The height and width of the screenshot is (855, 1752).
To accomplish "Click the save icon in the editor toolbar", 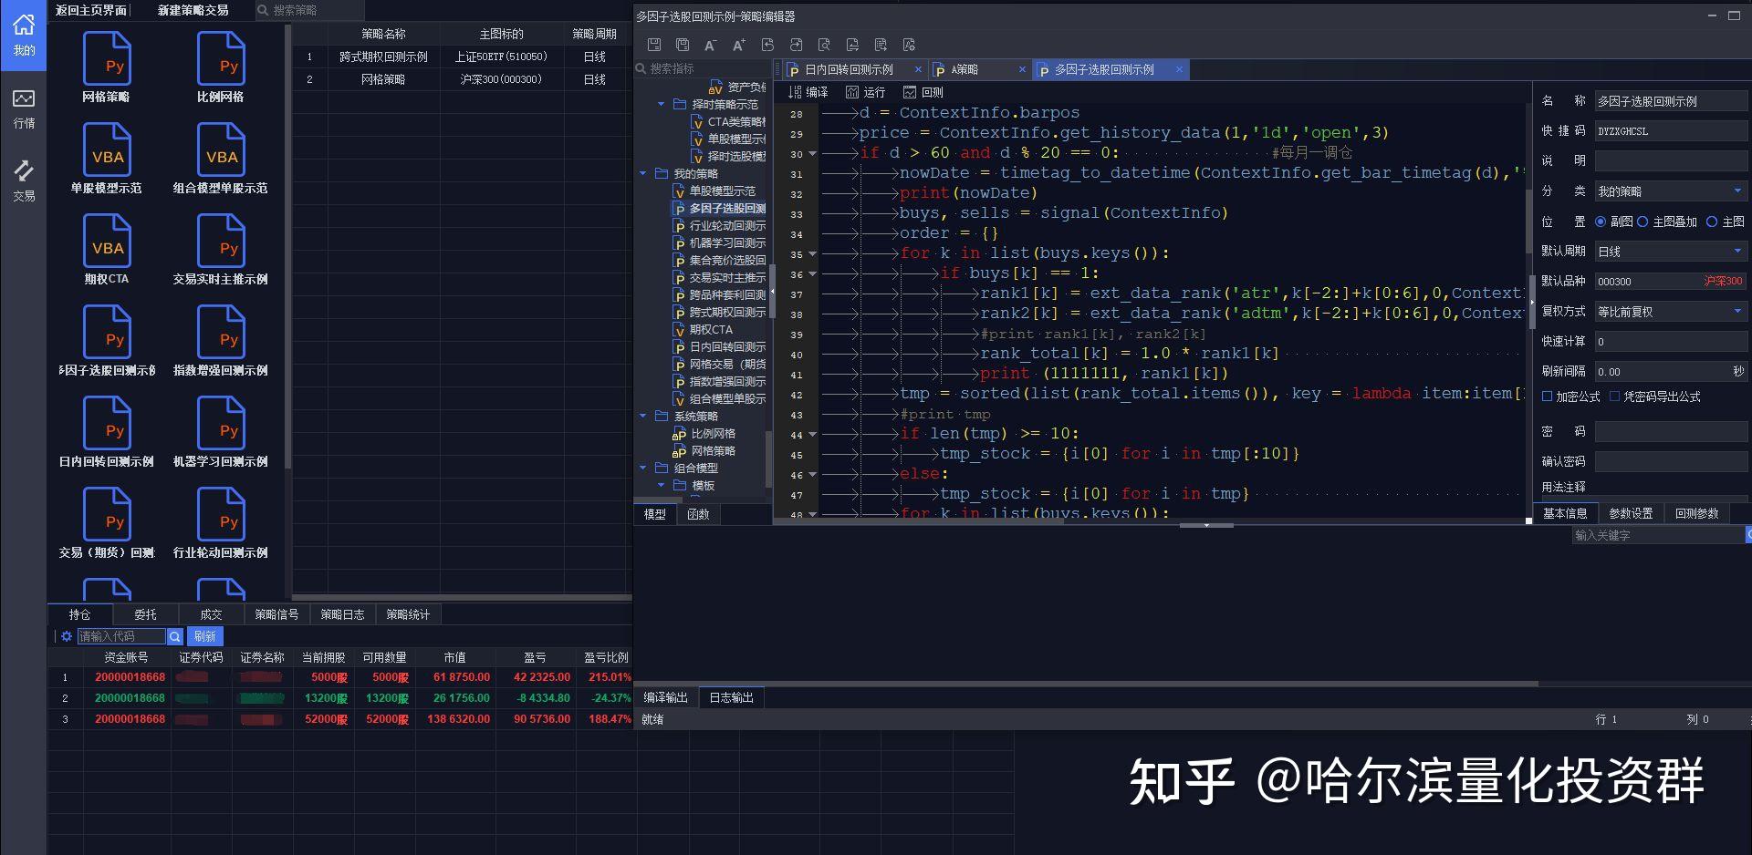I will (654, 45).
